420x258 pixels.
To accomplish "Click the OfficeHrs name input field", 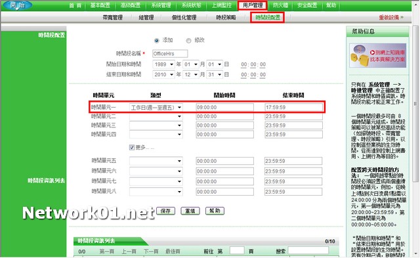I will [170, 54].
